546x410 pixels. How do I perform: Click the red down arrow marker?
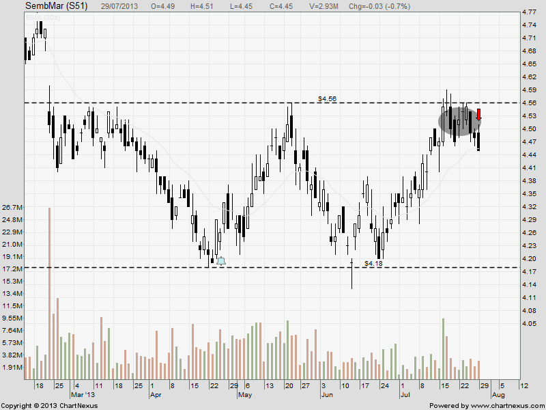[x=479, y=115]
